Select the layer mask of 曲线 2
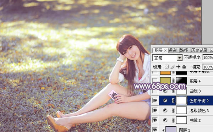 [181, 120]
